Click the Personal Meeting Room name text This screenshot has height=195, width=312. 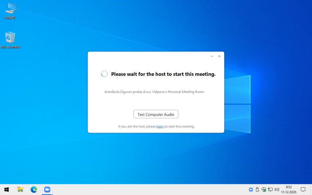[154, 92]
